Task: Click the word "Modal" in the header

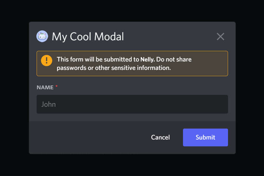Action: pyautogui.click(x=109, y=37)
